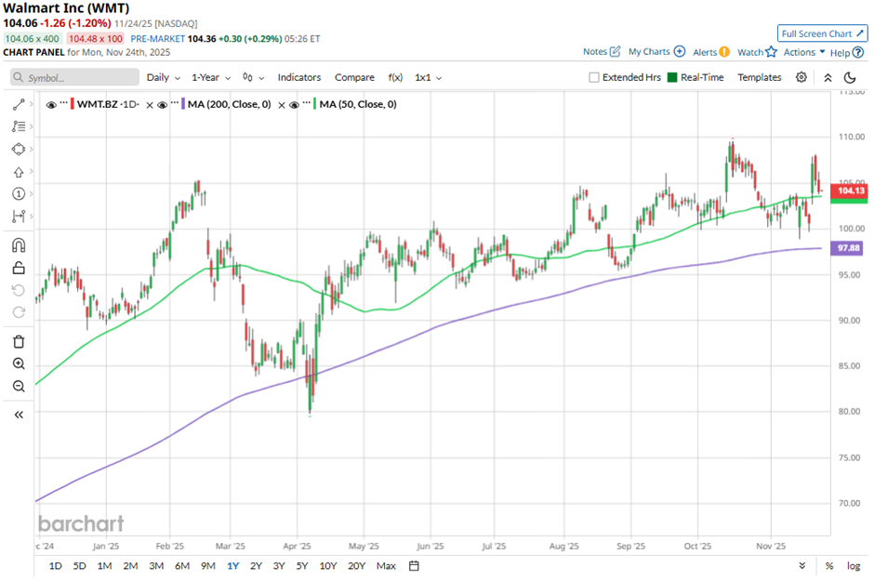Switch to dark mode with moon icon
Screen dimensions: 874x581
(x=850, y=78)
